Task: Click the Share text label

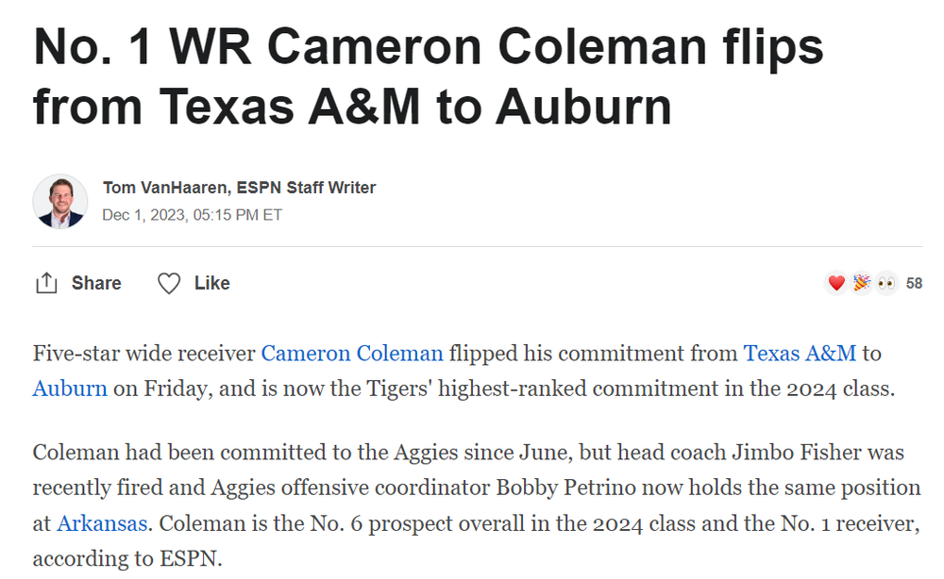Action: click(96, 283)
